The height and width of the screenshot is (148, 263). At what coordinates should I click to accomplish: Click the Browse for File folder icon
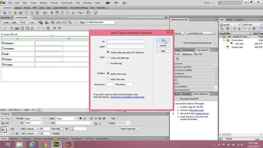pos(99,123)
